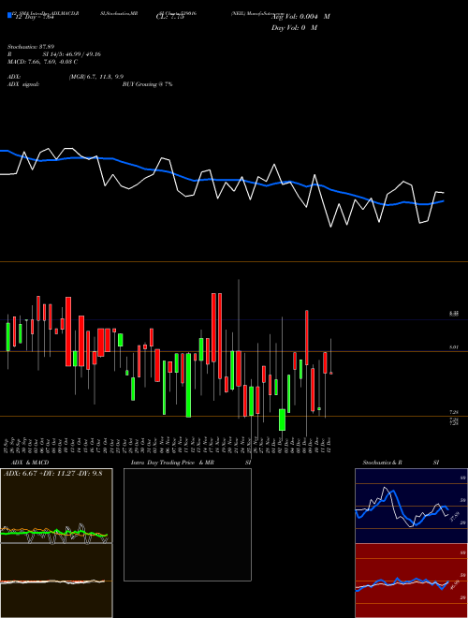This screenshot has height=618, width=468.
Task: Open the ADX mini chart with green line
Action: click(56, 506)
